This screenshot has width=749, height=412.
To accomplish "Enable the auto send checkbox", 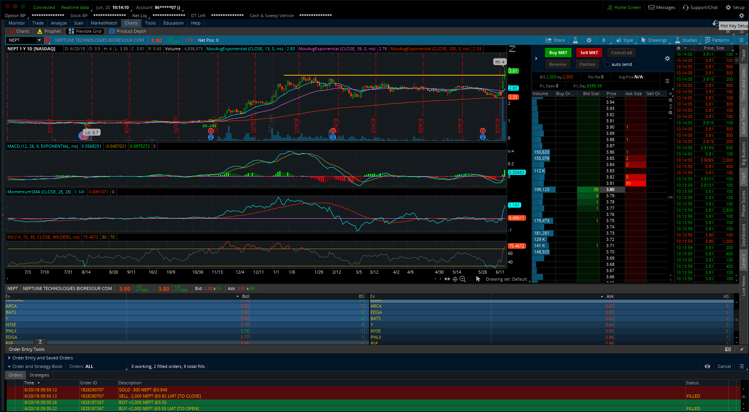I will 607,65.
